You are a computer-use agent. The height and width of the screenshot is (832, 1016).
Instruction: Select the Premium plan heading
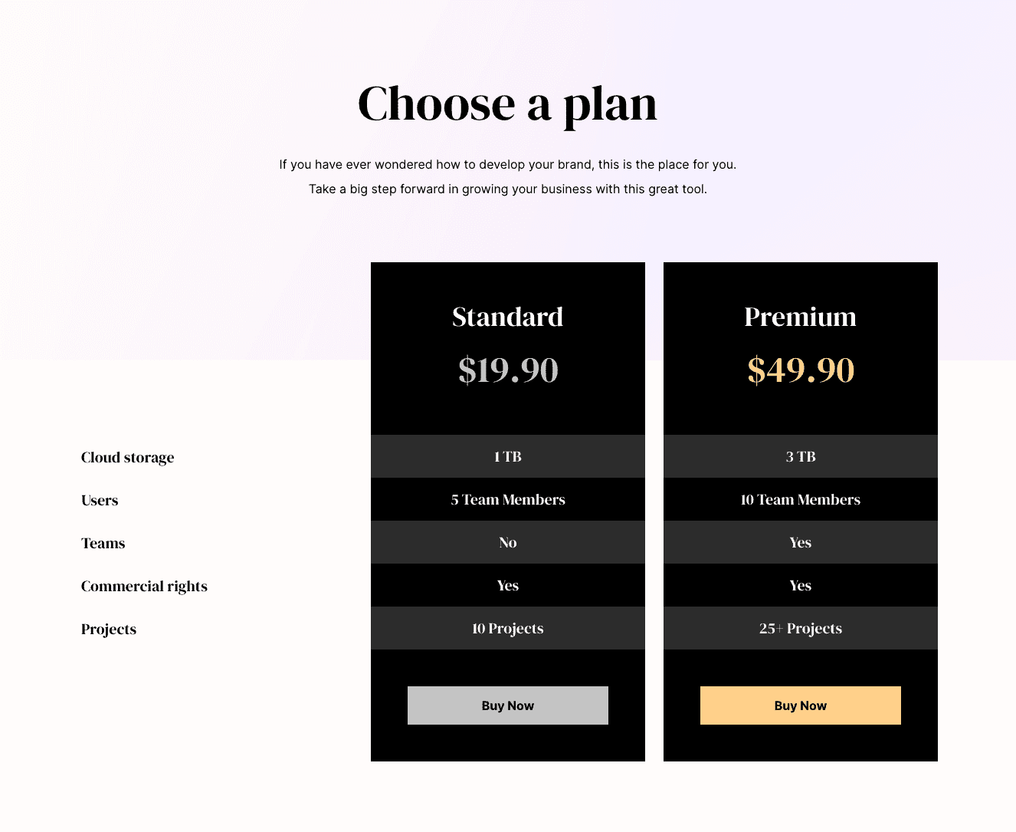click(x=800, y=317)
